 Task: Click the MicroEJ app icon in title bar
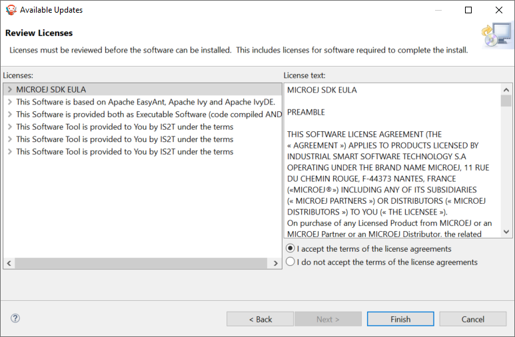pyautogui.click(x=11, y=10)
